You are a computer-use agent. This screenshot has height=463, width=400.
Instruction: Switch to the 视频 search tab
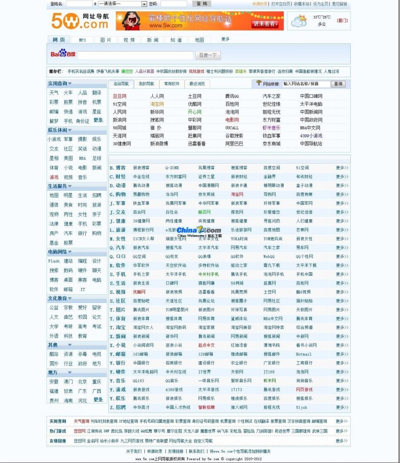(129, 40)
